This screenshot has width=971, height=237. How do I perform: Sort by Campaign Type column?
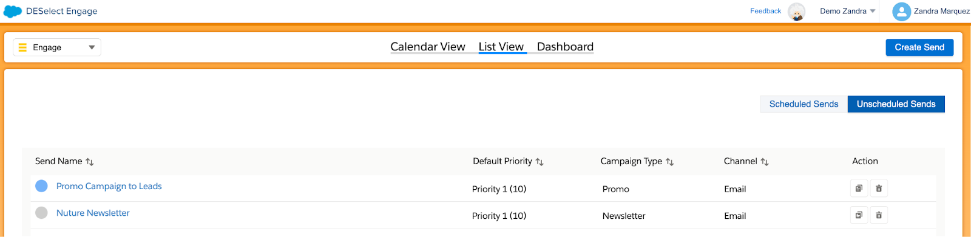click(670, 162)
